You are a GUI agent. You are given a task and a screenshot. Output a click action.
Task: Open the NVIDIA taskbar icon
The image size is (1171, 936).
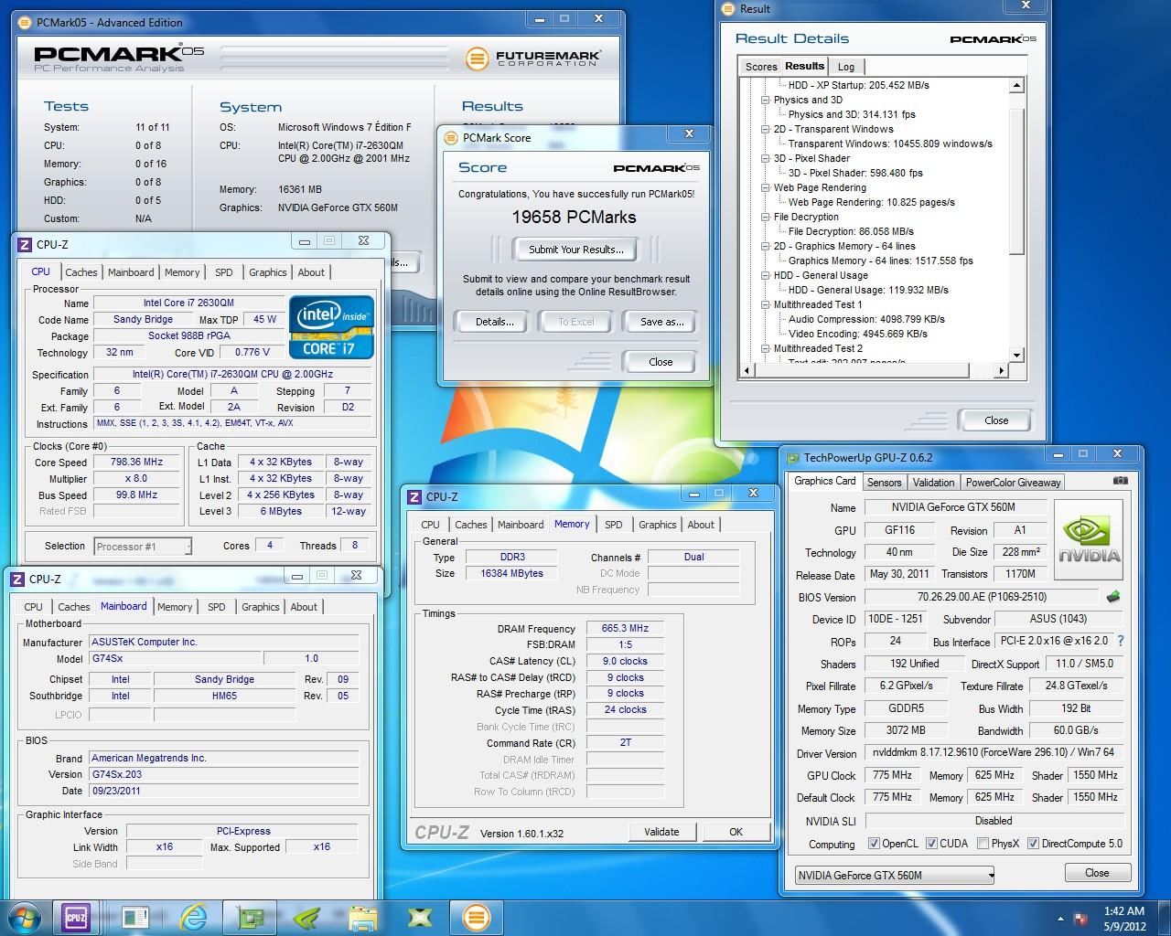306,917
